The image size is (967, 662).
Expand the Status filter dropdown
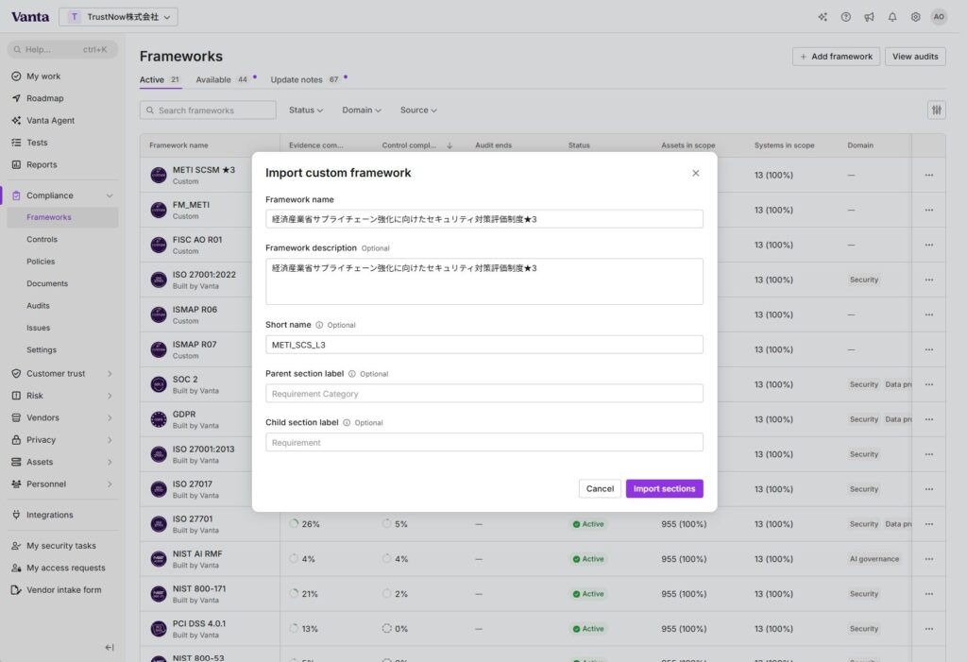coord(306,110)
